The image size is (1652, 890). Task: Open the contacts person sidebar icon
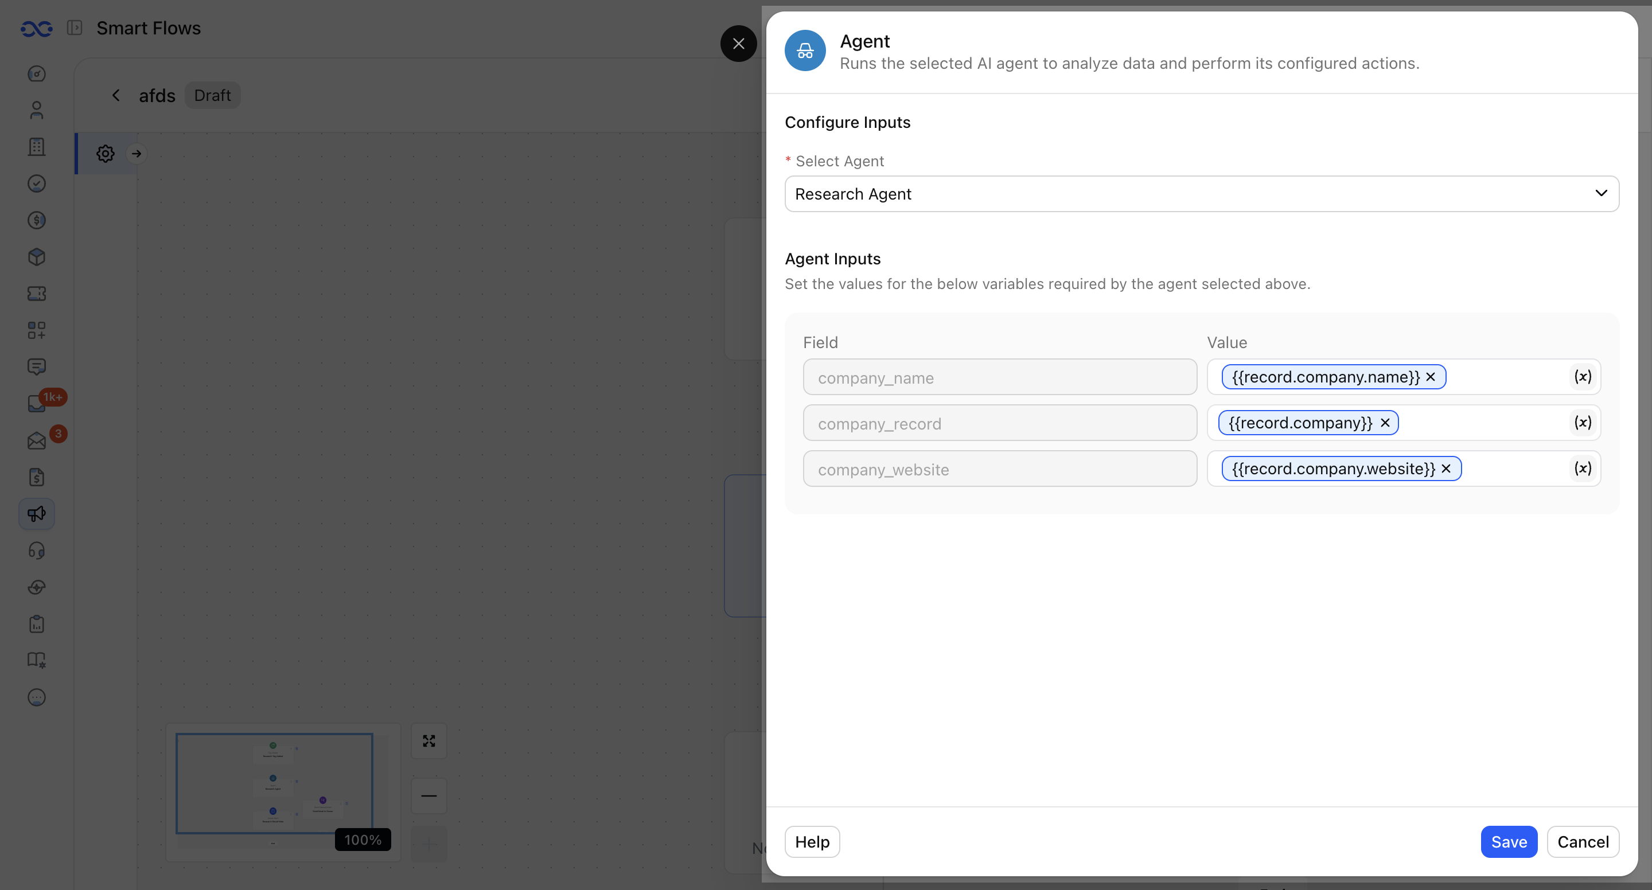coord(37,110)
